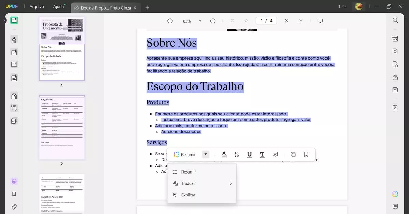Apply underline to the selection
The height and width of the screenshot is (214, 409).
pyautogui.click(x=249, y=154)
